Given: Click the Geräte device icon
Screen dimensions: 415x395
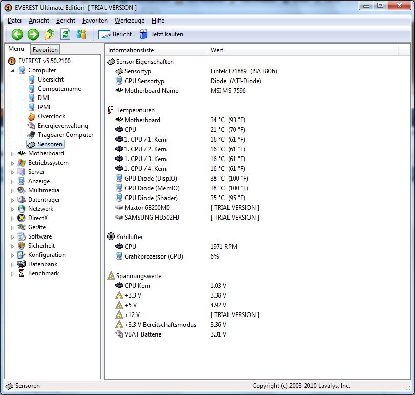Looking at the screenshot, I should pyautogui.click(x=22, y=227).
